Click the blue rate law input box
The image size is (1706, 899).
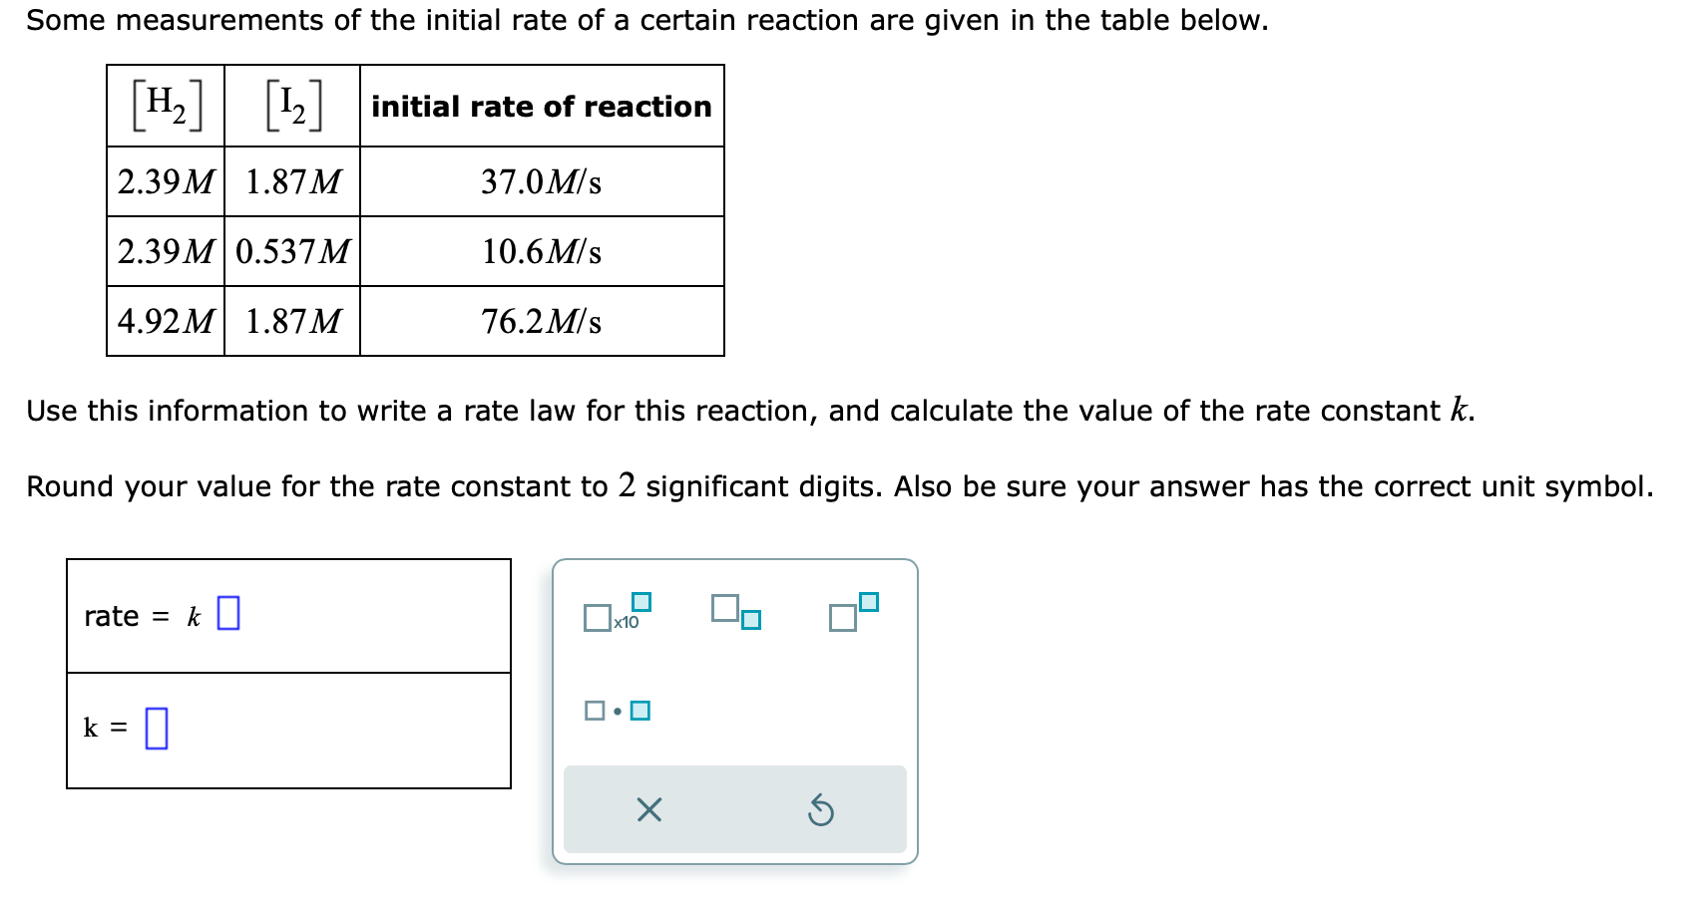coord(228,615)
